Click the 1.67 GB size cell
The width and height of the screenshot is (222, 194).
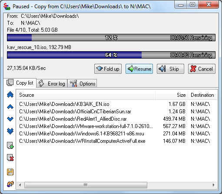[177, 104]
